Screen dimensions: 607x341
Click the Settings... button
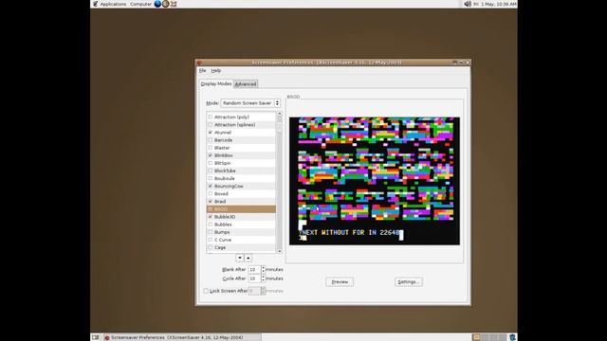point(409,282)
